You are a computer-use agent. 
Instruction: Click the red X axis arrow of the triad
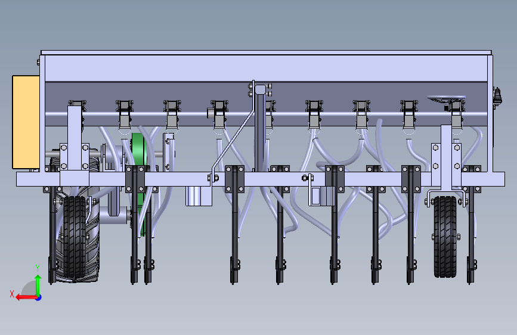26,297
